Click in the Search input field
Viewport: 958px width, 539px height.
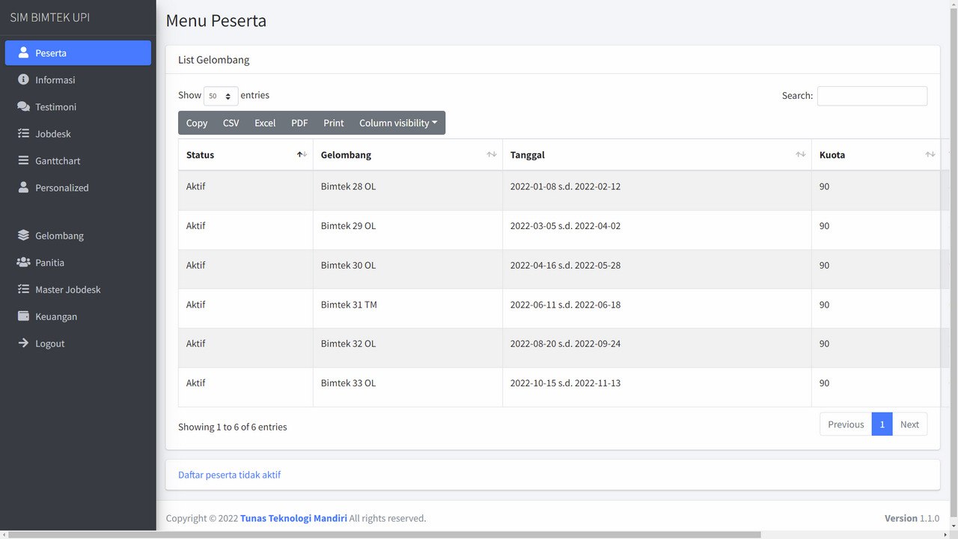tap(872, 96)
